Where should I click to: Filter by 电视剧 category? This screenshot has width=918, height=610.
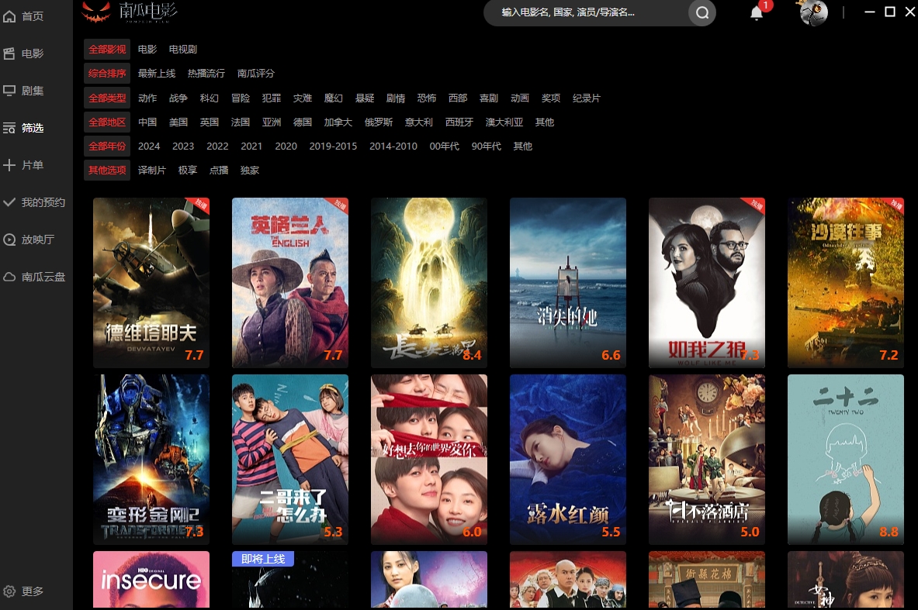point(182,50)
